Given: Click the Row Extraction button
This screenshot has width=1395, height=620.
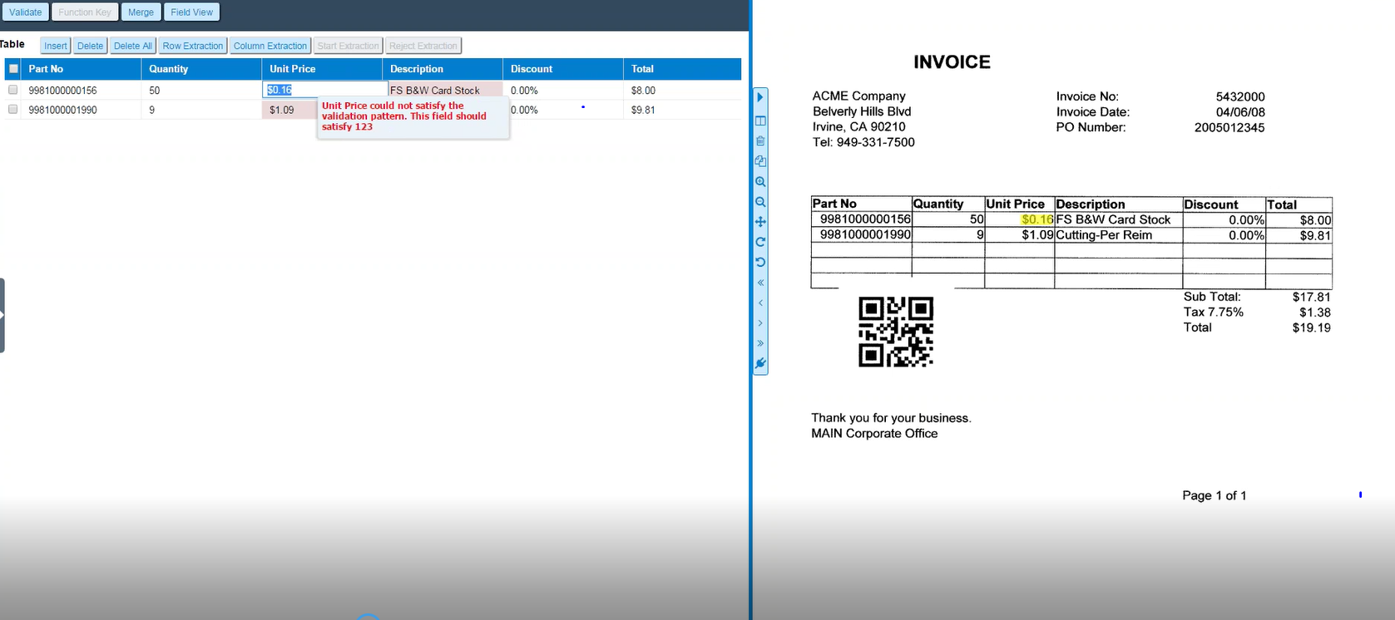Looking at the screenshot, I should (192, 46).
